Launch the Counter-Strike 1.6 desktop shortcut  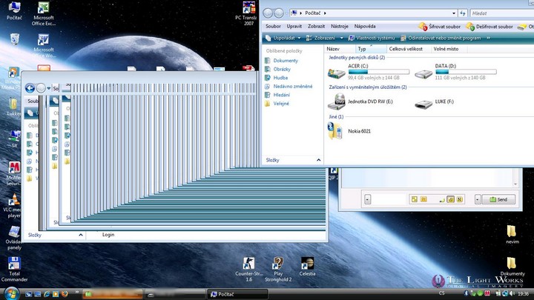249,264
